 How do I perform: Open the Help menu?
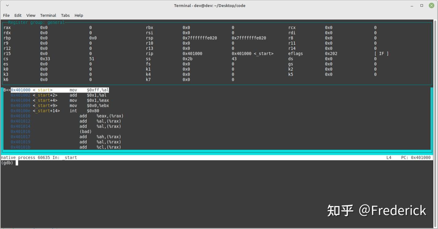79,15
